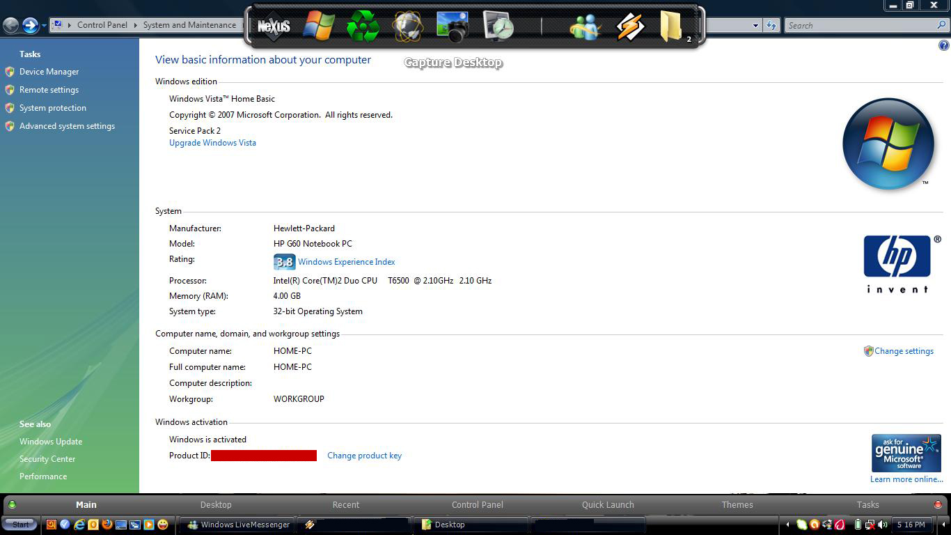Click the search magnifier icon
The width and height of the screenshot is (951, 535).
click(942, 26)
